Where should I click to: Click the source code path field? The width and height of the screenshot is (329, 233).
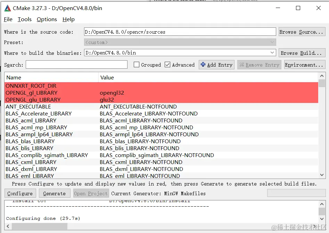point(180,32)
